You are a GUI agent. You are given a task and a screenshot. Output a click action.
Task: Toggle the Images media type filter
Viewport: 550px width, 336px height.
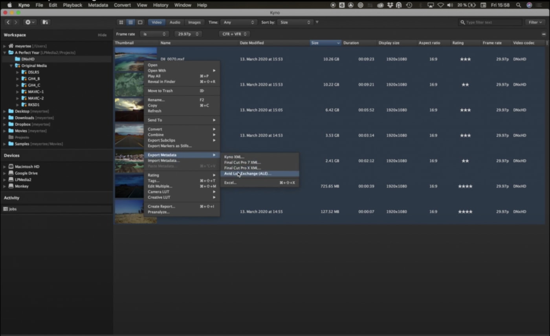pos(194,22)
